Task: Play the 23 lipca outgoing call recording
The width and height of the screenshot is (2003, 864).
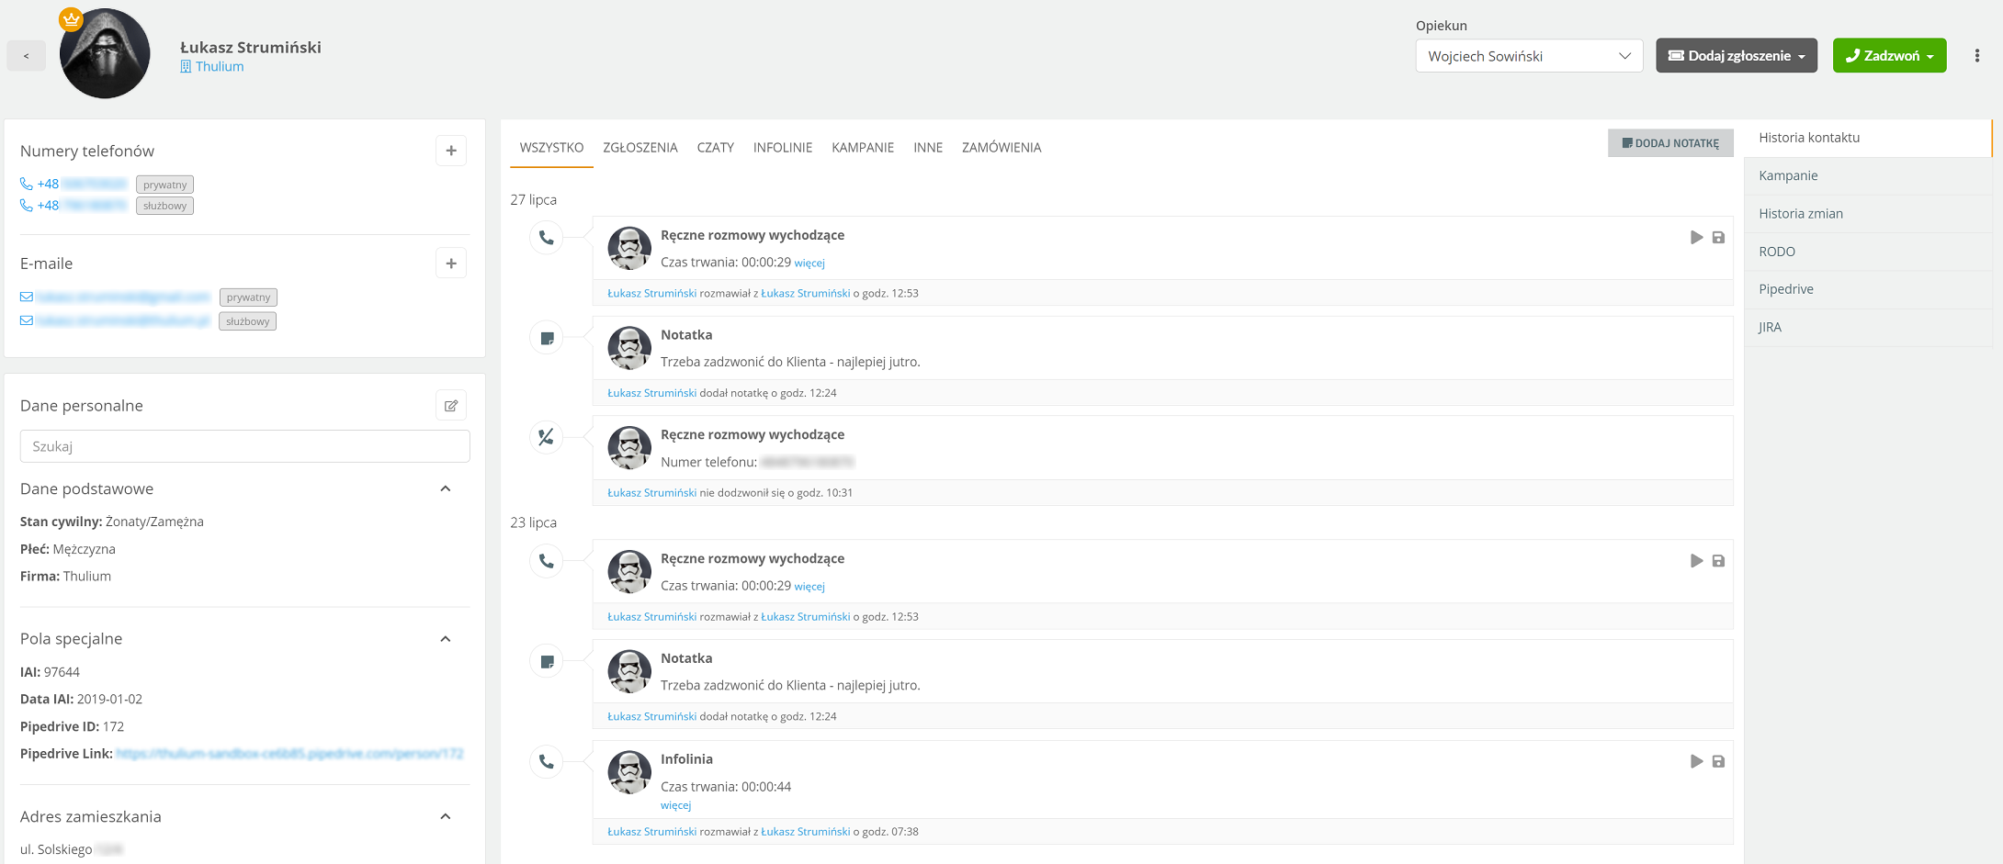Action: 1696,561
